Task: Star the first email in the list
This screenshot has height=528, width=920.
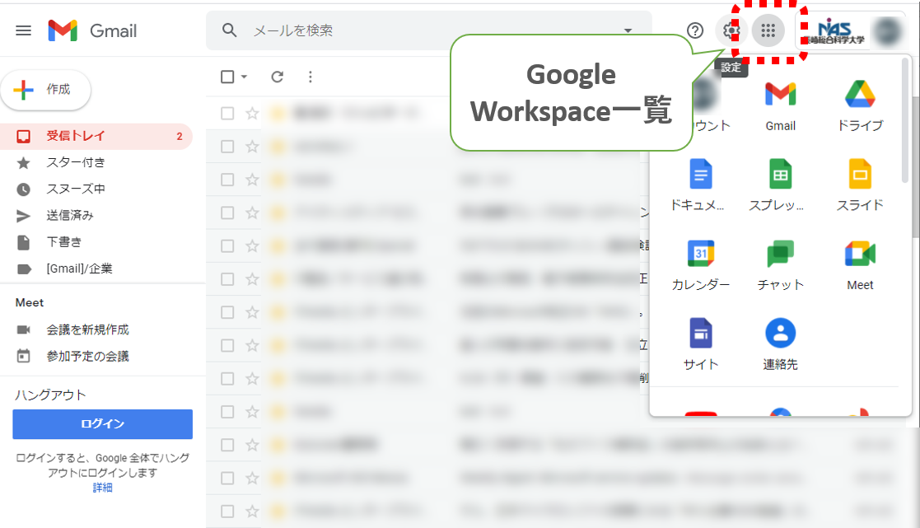Action: pyautogui.click(x=252, y=113)
